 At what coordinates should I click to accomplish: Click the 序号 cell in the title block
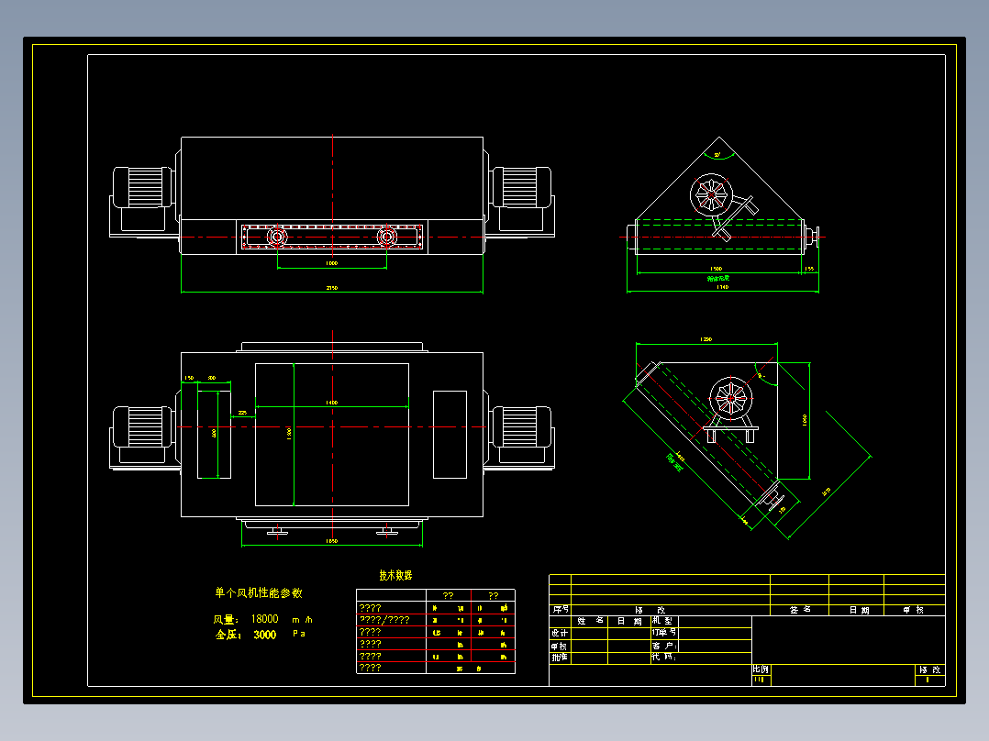[560, 610]
